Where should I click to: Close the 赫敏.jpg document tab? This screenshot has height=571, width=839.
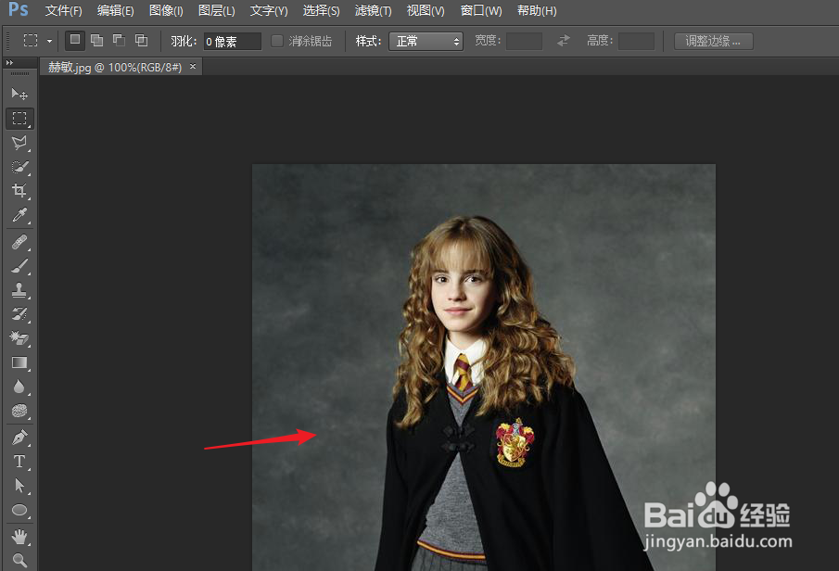[193, 67]
